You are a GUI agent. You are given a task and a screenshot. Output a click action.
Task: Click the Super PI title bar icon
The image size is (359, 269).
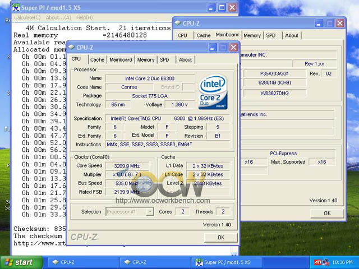pyautogui.click(x=16, y=7)
